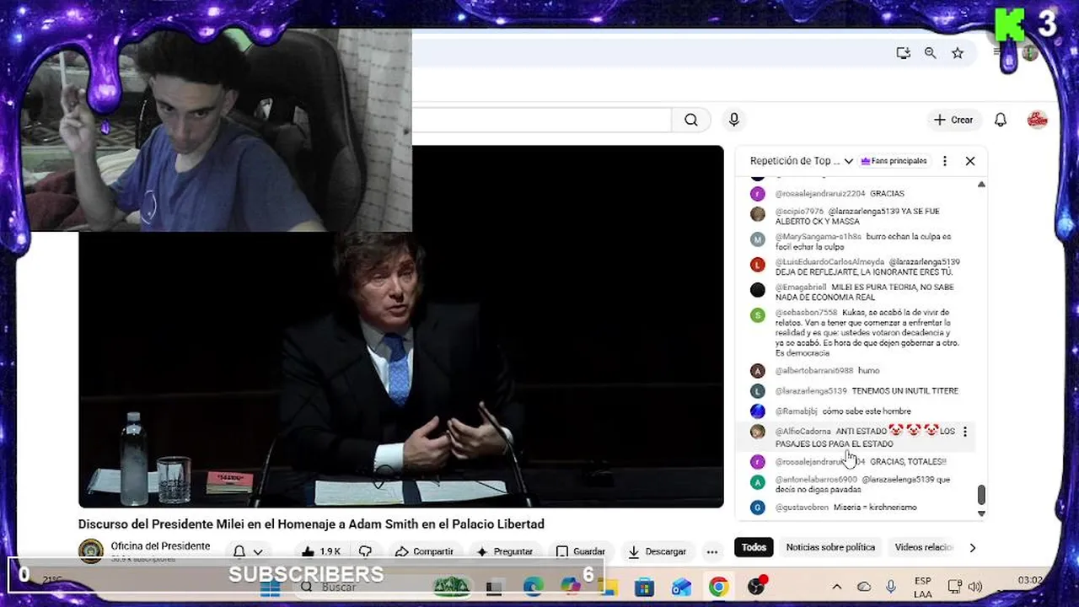Click username @sebasbon7558 in chat
1079x607 pixels.
[806, 313]
